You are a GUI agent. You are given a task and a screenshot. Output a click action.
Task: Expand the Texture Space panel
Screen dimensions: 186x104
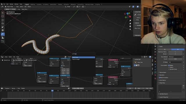click(x=162, y=73)
